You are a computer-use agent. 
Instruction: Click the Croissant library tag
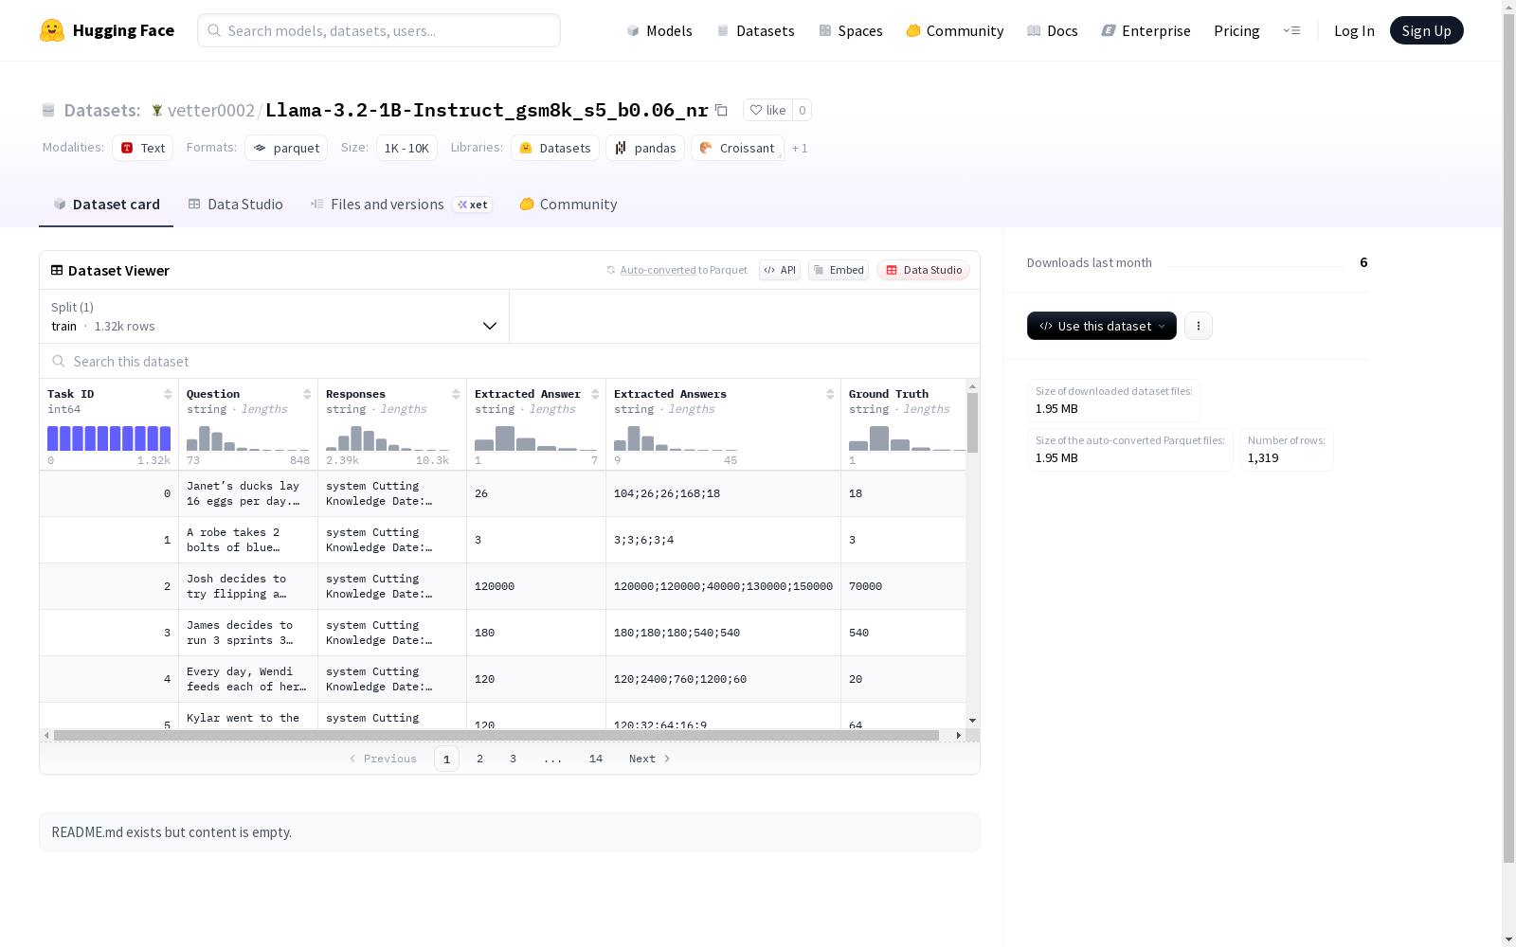coord(737,148)
